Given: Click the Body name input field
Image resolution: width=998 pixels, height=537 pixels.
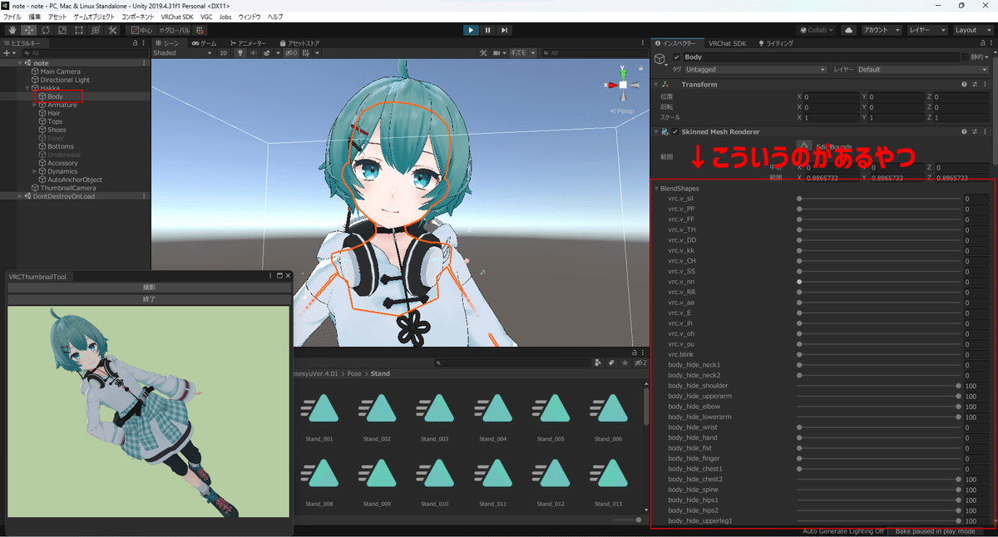Looking at the screenshot, I should [820, 57].
